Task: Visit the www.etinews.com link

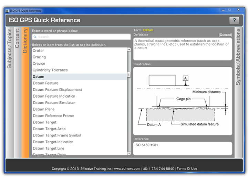Action: [x=127, y=169]
